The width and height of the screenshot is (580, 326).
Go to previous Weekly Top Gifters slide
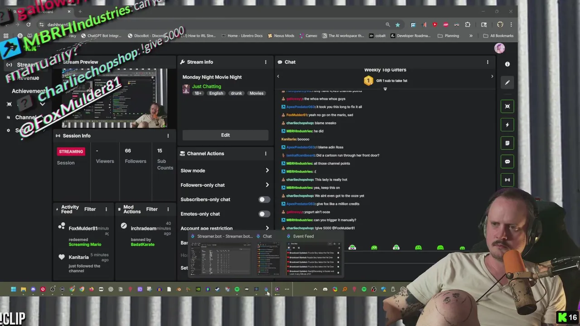pos(278,77)
